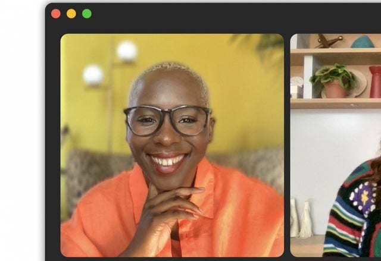
Task: Click the potted plant on the shelf
Action: tap(333, 80)
